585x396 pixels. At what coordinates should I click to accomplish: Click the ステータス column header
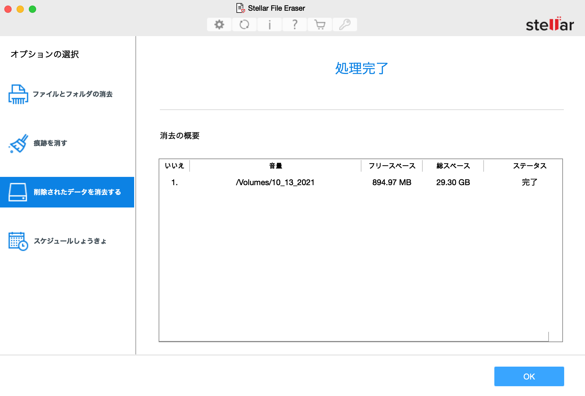530,166
